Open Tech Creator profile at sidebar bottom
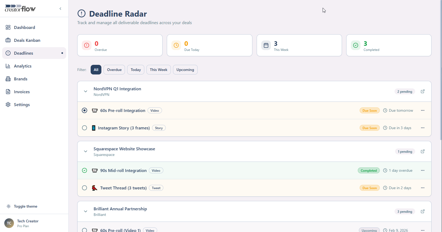Screen dimensions: 442x232 [x=28, y=223]
